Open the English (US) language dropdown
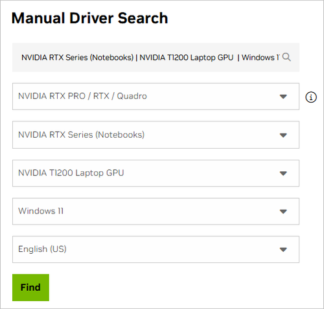324x309 pixels. coord(156,249)
